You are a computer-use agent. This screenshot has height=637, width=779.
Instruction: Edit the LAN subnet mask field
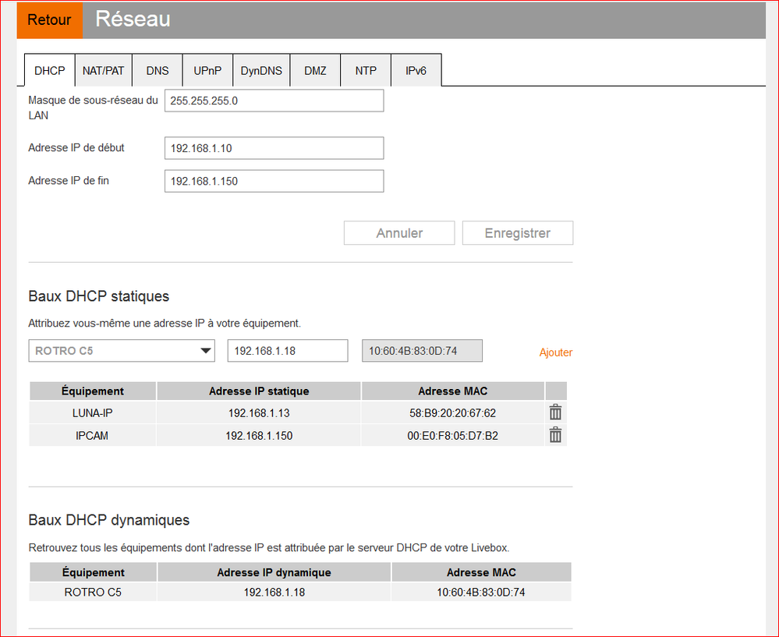(x=274, y=101)
